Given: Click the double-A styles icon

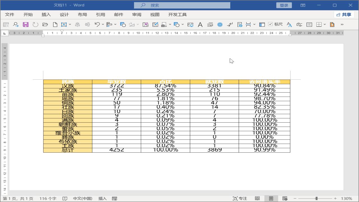Looking at the screenshot, I should click(x=289, y=25).
